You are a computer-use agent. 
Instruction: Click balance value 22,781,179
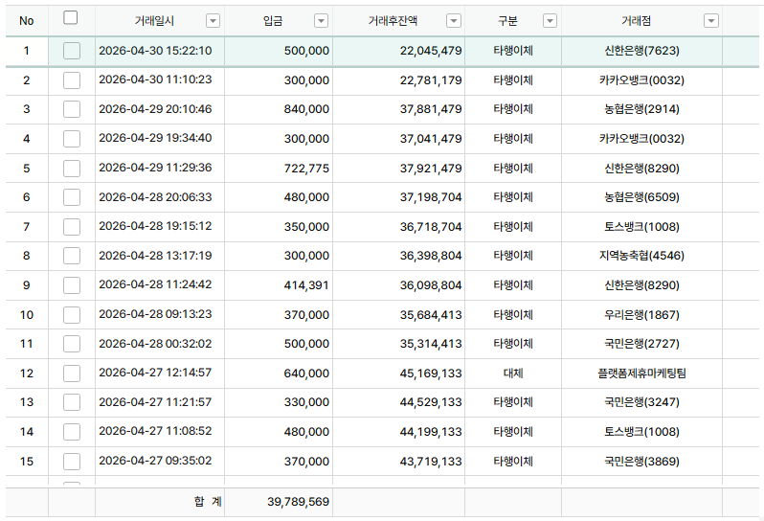click(x=431, y=80)
